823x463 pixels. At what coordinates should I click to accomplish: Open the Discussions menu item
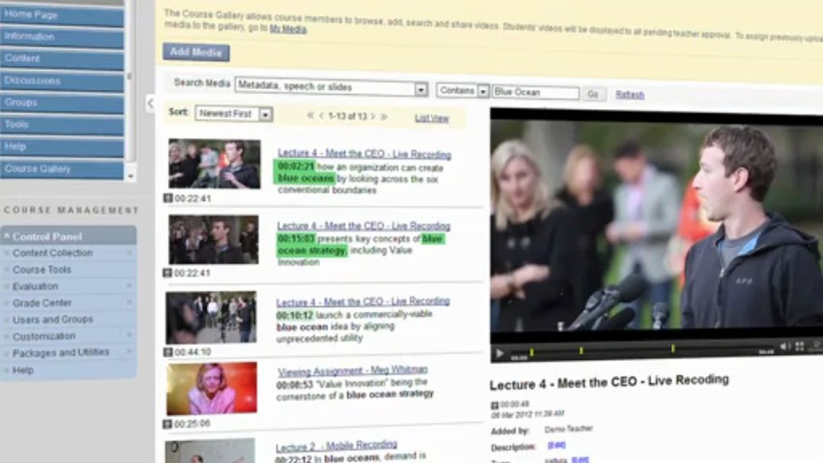pyautogui.click(x=62, y=81)
